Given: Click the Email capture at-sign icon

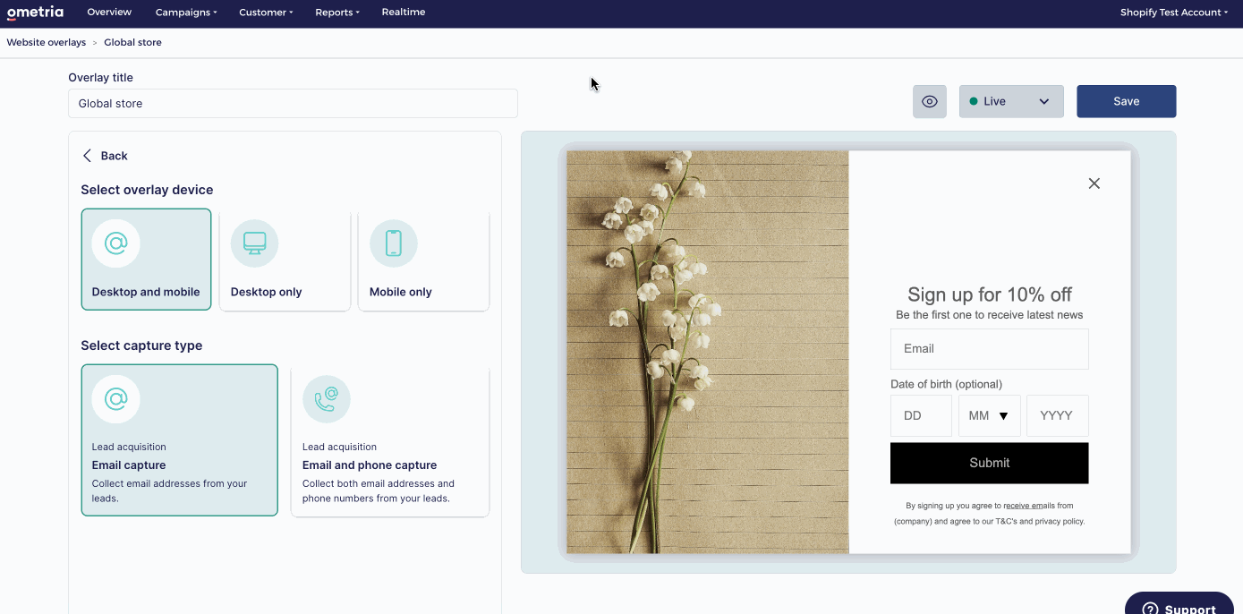Looking at the screenshot, I should (x=115, y=399).
